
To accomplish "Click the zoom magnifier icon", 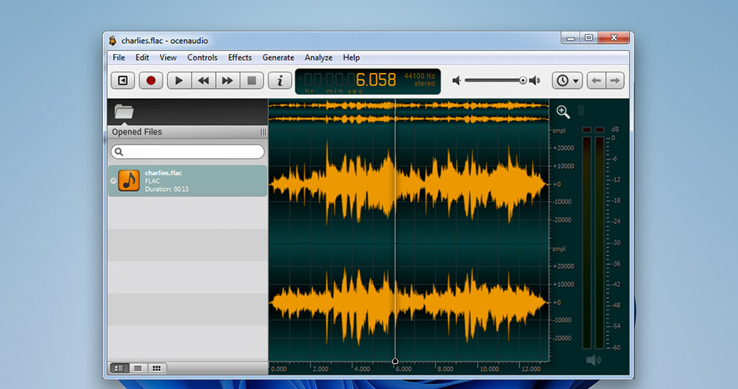I will (x=563, y=112).
